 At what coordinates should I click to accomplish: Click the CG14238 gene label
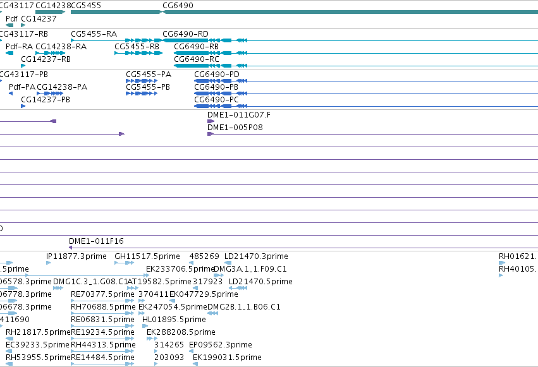click(x=53, y=6)
